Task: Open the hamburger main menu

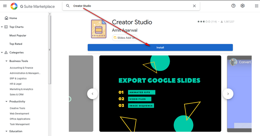Action: [5, 6]
